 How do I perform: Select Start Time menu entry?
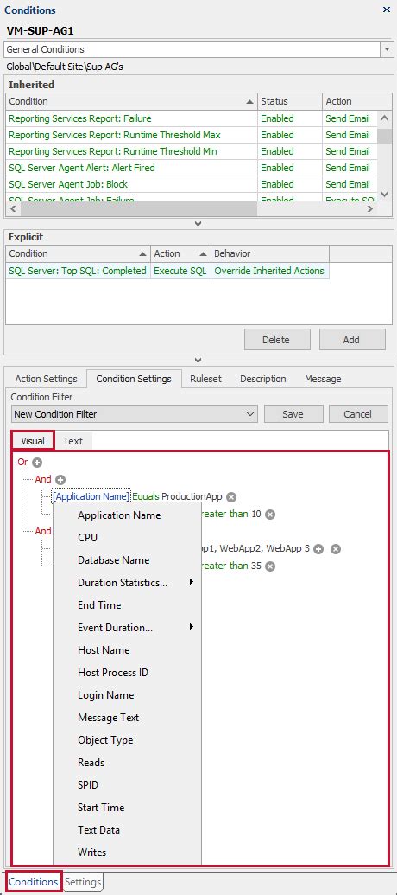point(127,808)
